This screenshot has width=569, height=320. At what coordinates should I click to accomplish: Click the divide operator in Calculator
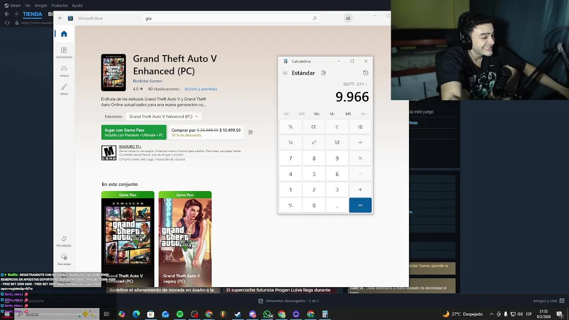[360, 142]
